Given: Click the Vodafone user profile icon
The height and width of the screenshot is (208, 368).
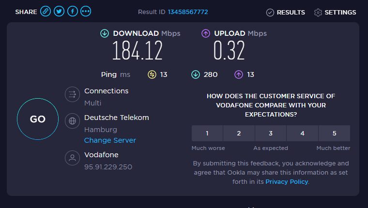Looking at the screenshot, I should pos(72,158).
